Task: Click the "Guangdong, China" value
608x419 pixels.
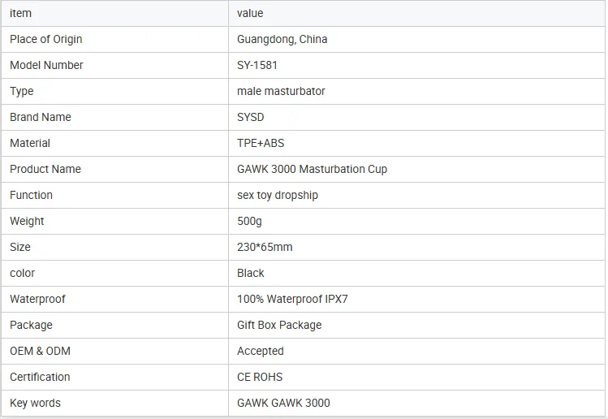Action: 282,39
